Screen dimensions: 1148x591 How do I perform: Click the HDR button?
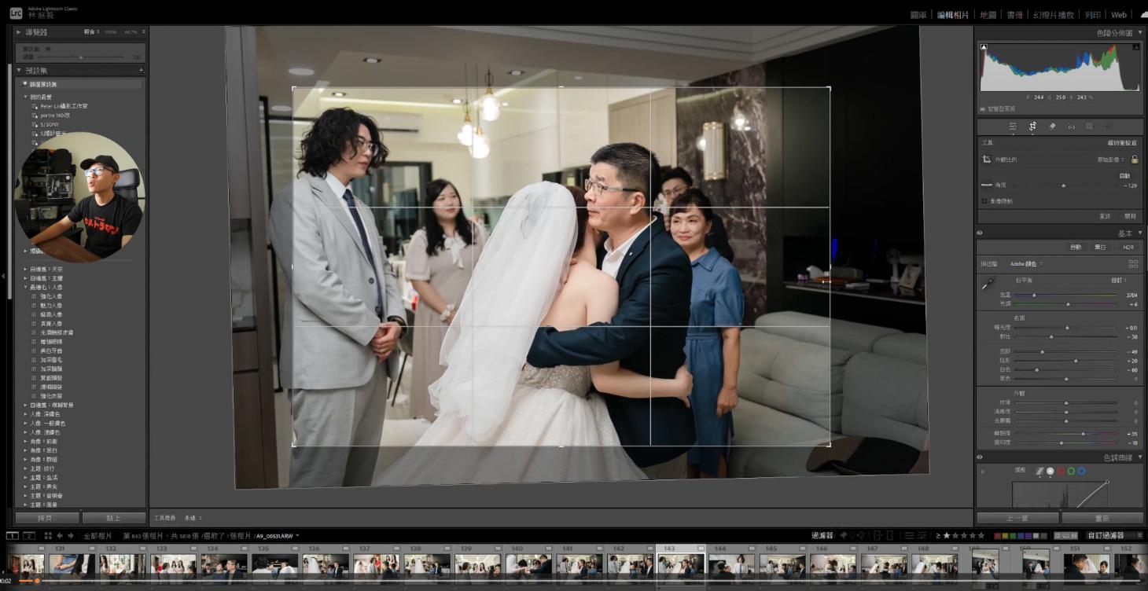click(1128, 248)
